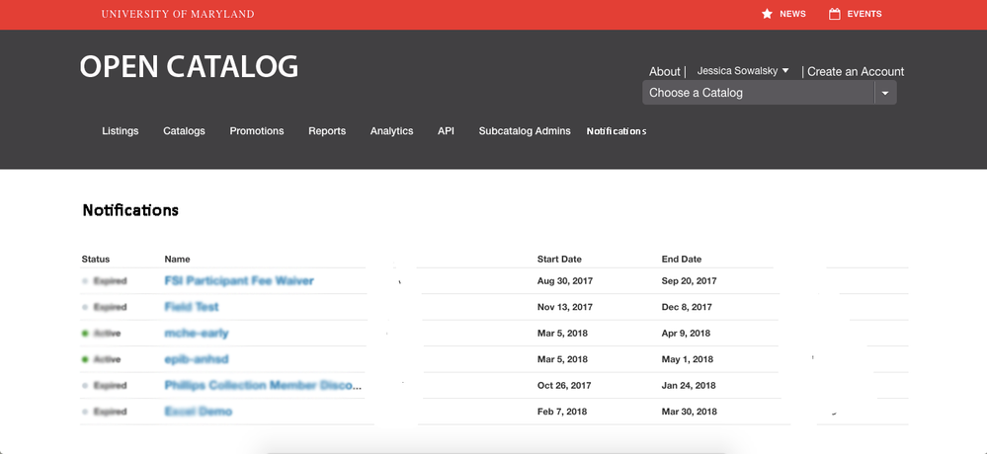Open FSI Participant Fee Waiver notification
987x454 pixels.
pos(239,281)
